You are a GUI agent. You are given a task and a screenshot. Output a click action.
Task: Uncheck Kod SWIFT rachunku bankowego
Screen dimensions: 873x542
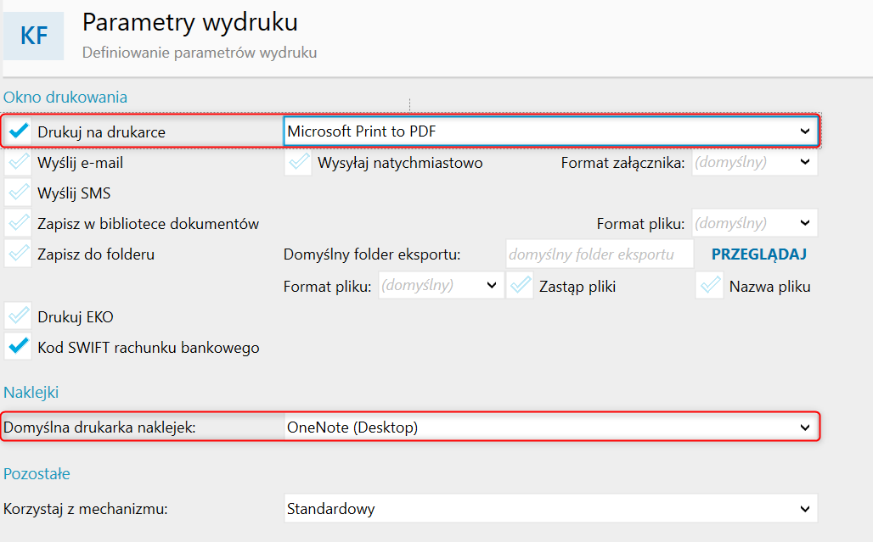click(x=18, y=347)
